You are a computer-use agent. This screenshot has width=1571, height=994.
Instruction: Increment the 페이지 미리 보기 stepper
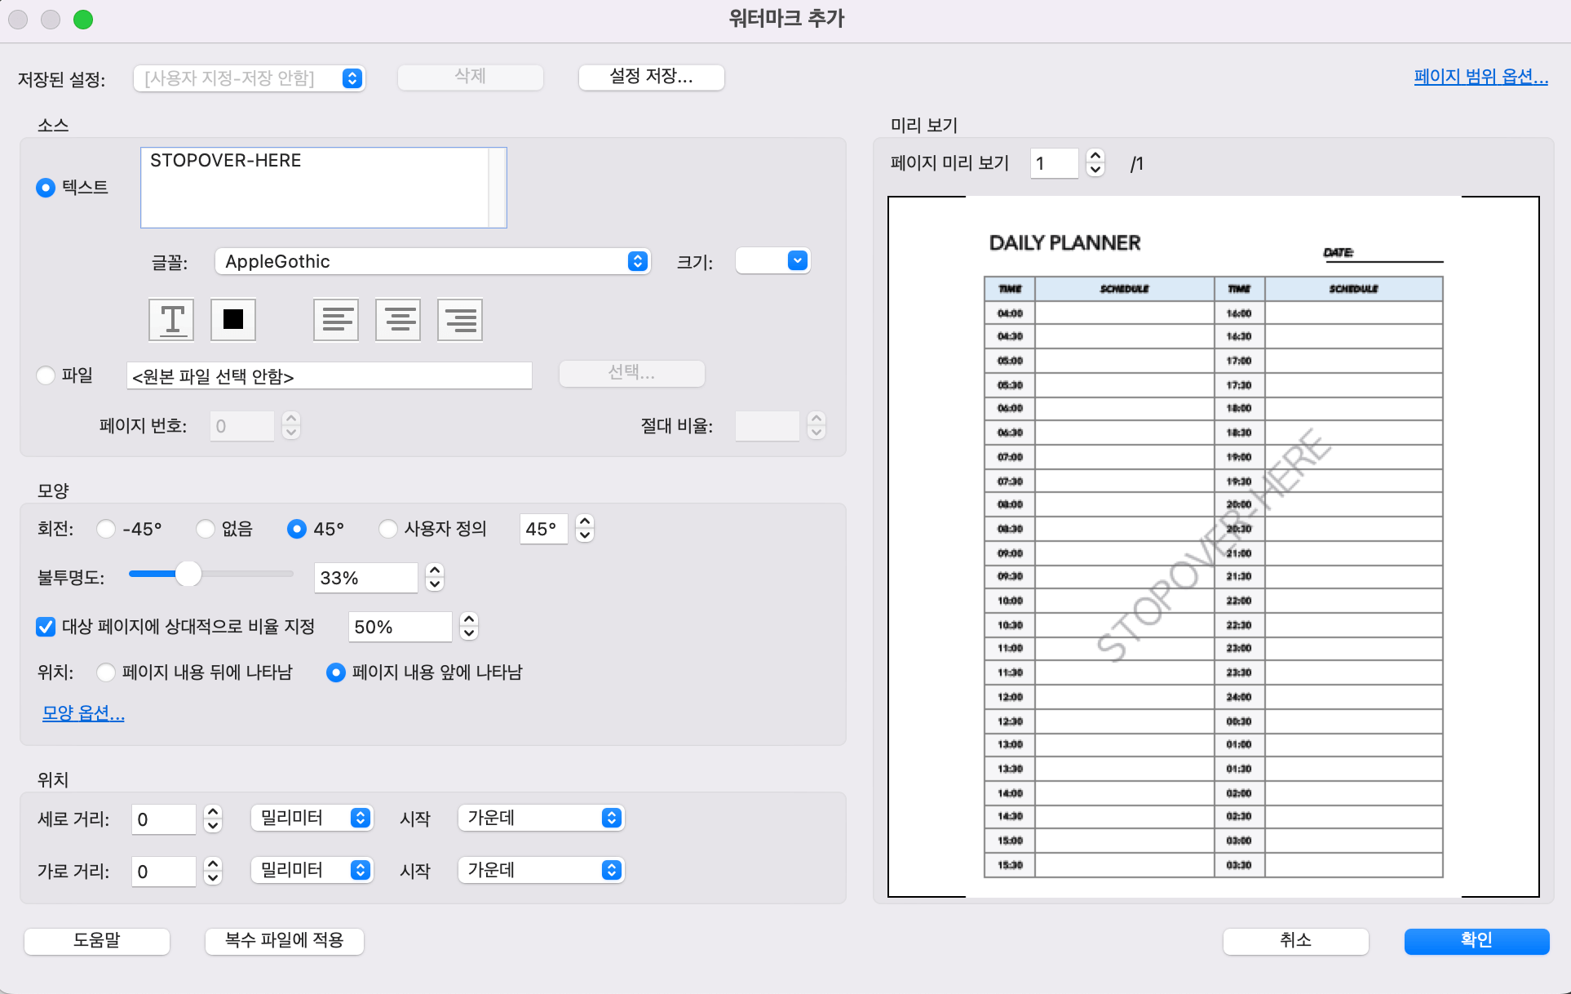[x=1095, y=158]
